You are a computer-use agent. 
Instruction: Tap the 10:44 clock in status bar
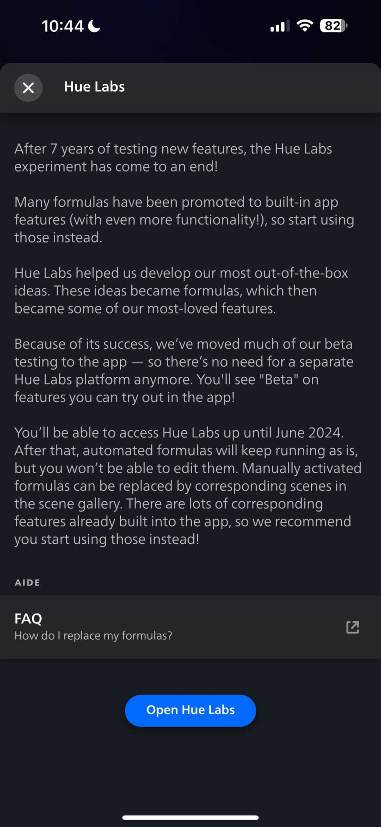[x=63, y=26]
